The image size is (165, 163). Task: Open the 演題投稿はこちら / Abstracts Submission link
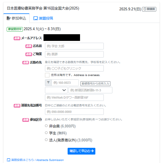click(x=35, y=160)
